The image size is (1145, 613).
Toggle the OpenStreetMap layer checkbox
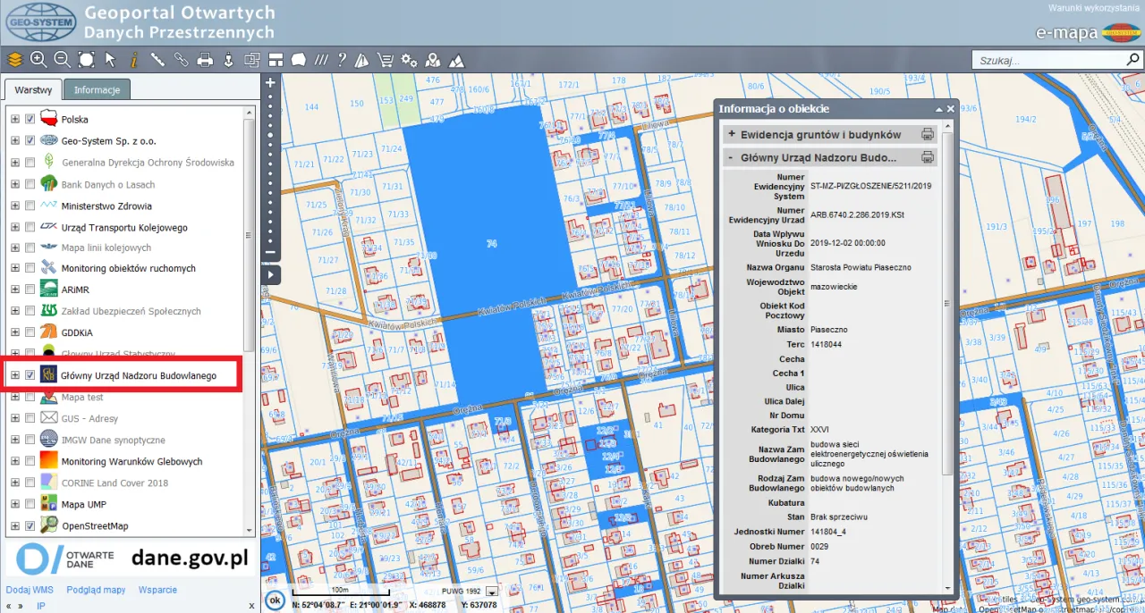coord(30,526)
